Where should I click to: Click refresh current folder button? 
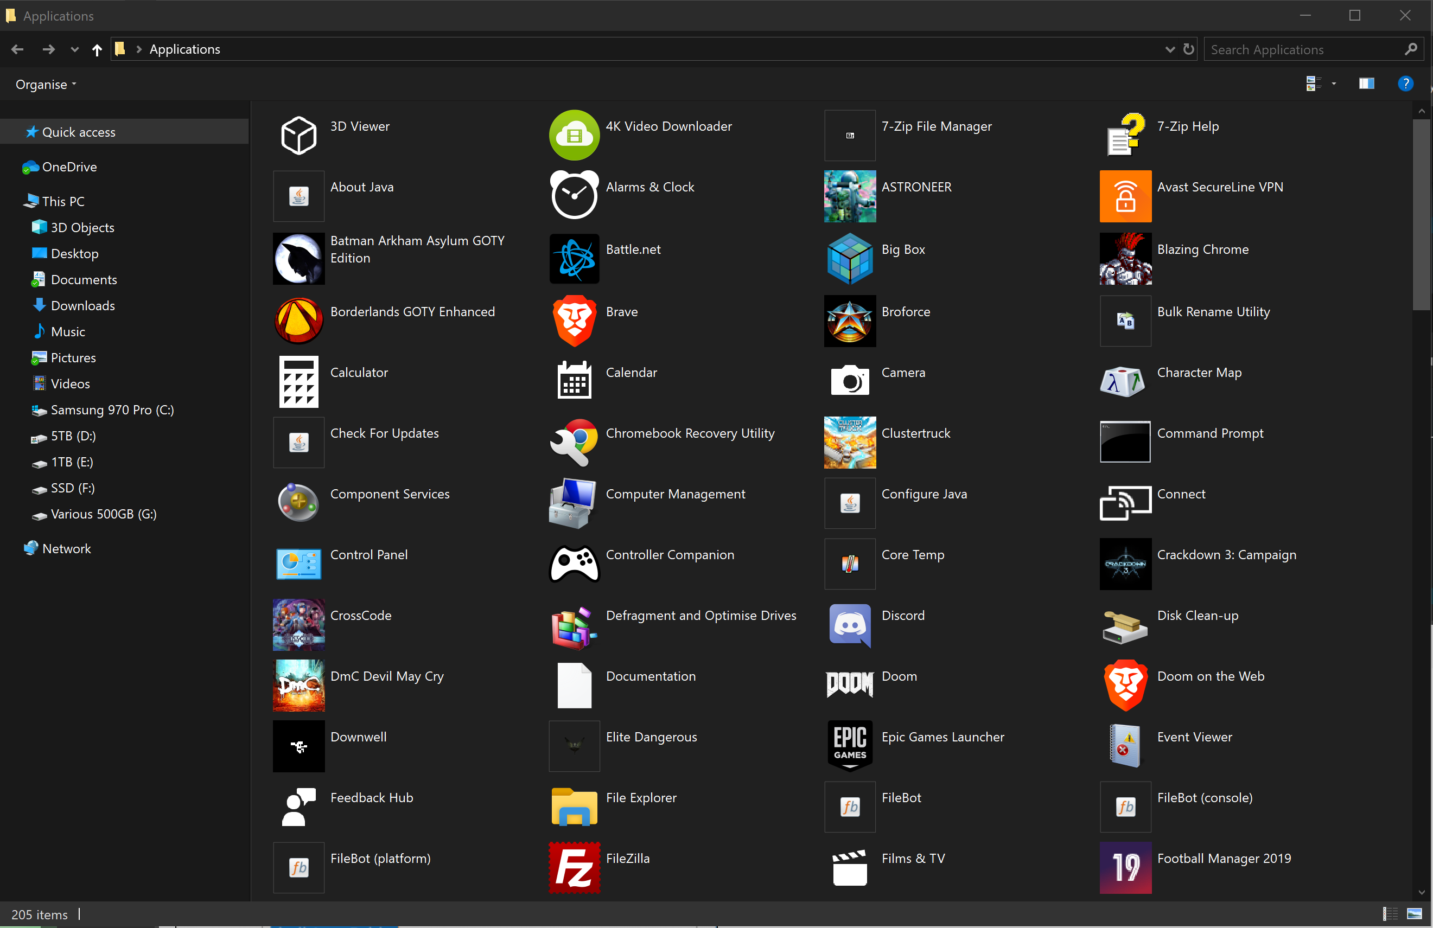coord(1189,49)
